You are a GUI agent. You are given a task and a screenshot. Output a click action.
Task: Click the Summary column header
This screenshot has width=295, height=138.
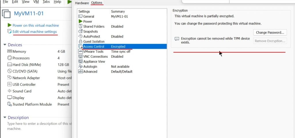(118, 12)
